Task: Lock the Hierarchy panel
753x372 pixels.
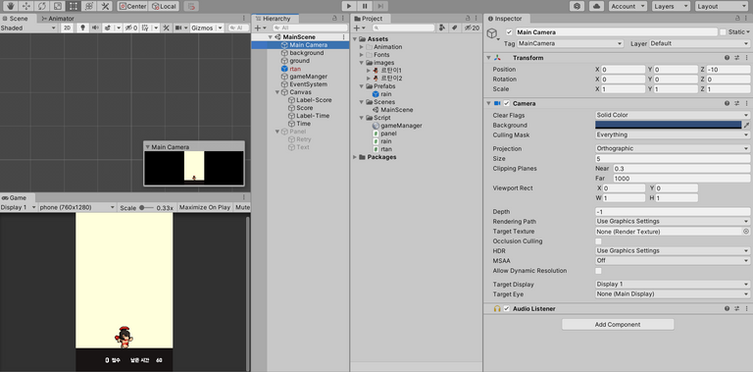Action: tap(334, 19)
